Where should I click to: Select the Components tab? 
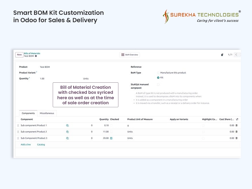coord(28,113)
